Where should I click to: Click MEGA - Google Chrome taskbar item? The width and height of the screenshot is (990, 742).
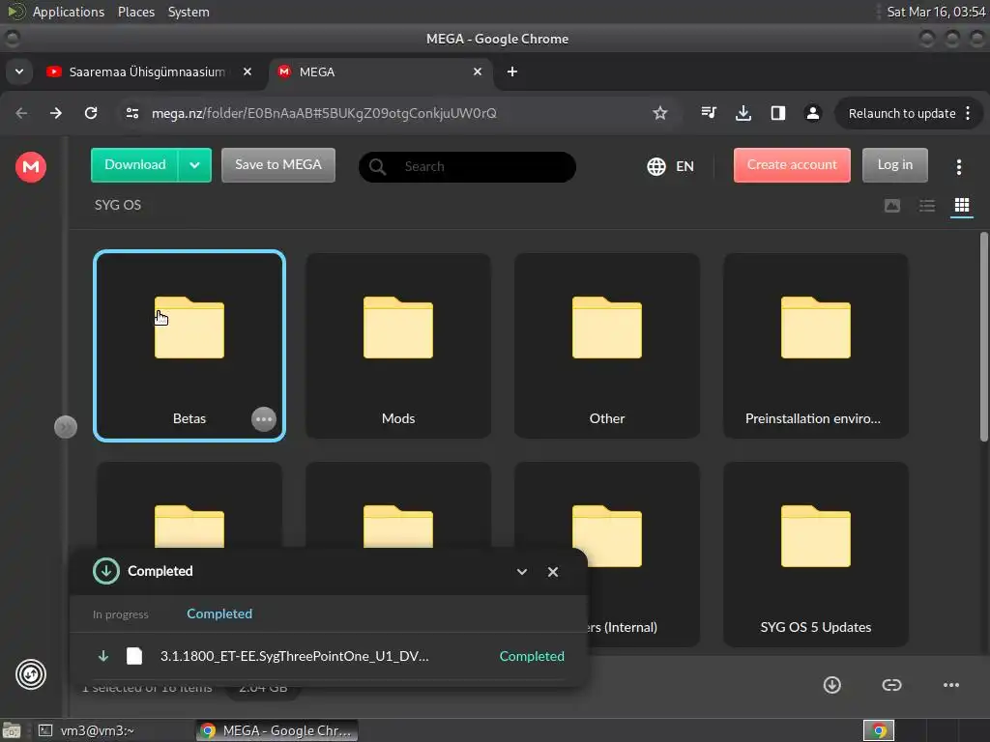click(277, 730)
